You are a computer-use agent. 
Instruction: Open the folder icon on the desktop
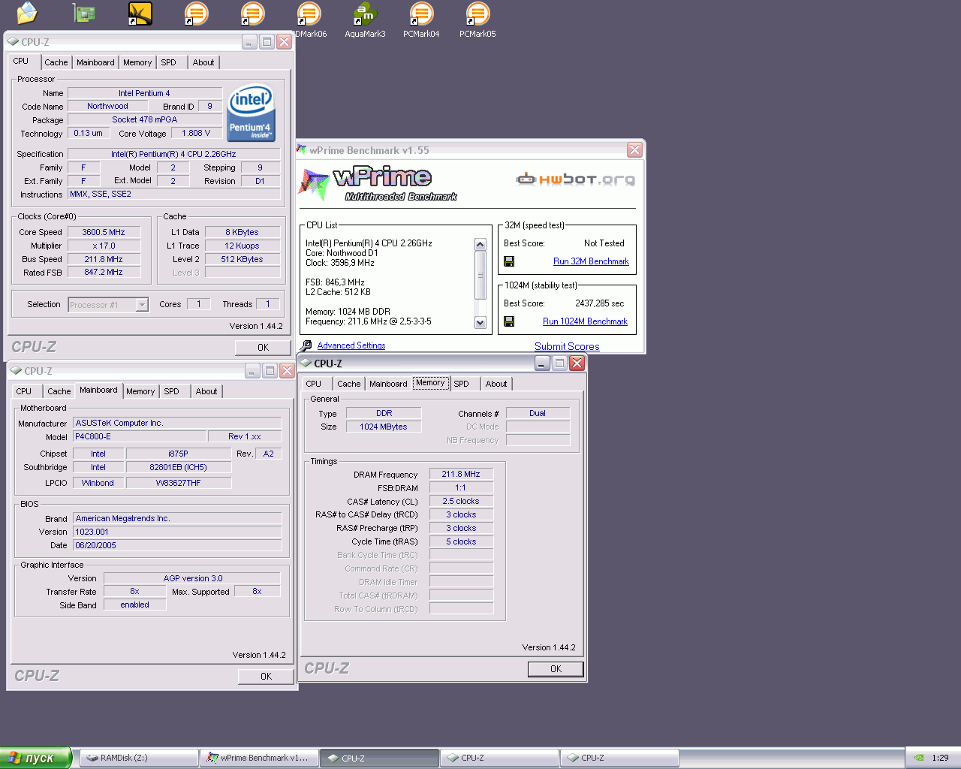26,13
